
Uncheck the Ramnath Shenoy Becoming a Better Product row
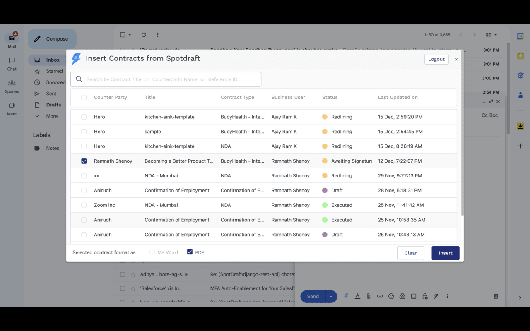pos(84,161)
